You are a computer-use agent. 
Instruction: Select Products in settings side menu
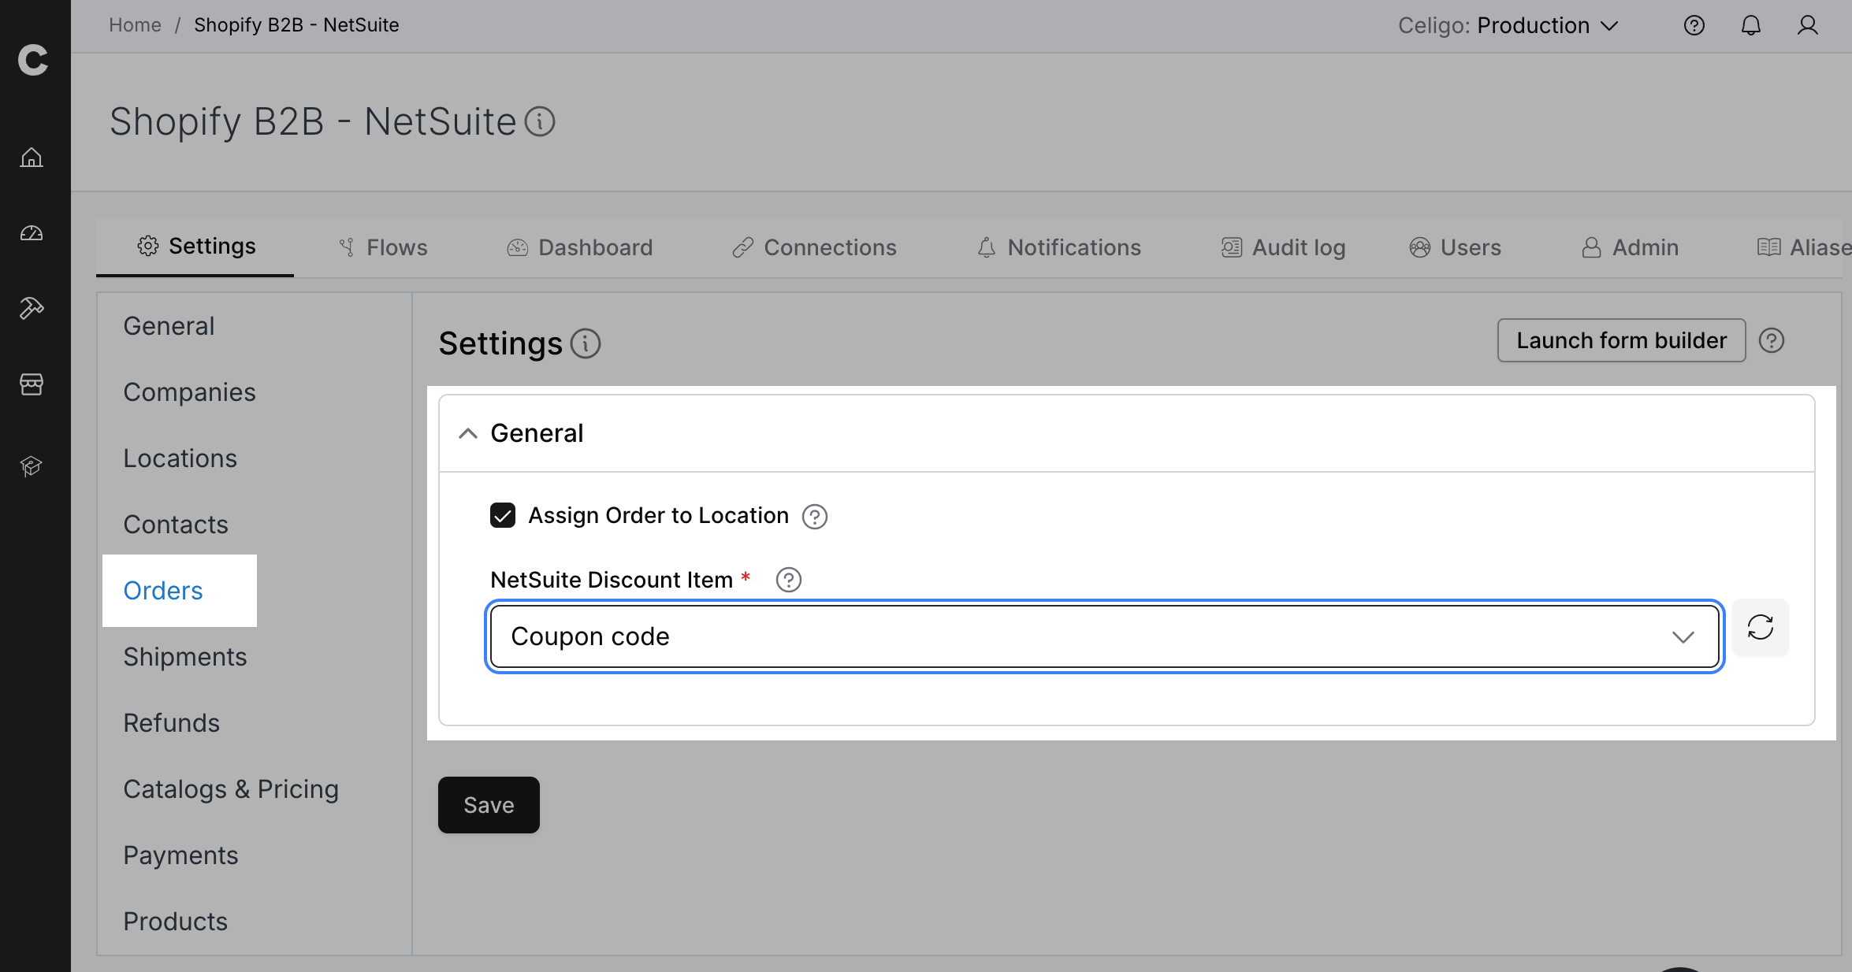[x=175, y=922]
